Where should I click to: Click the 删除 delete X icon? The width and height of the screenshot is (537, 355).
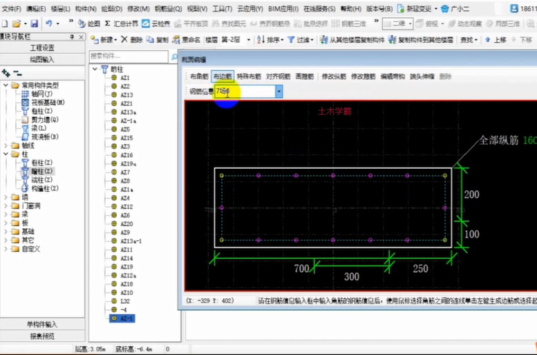coord(124,39)
